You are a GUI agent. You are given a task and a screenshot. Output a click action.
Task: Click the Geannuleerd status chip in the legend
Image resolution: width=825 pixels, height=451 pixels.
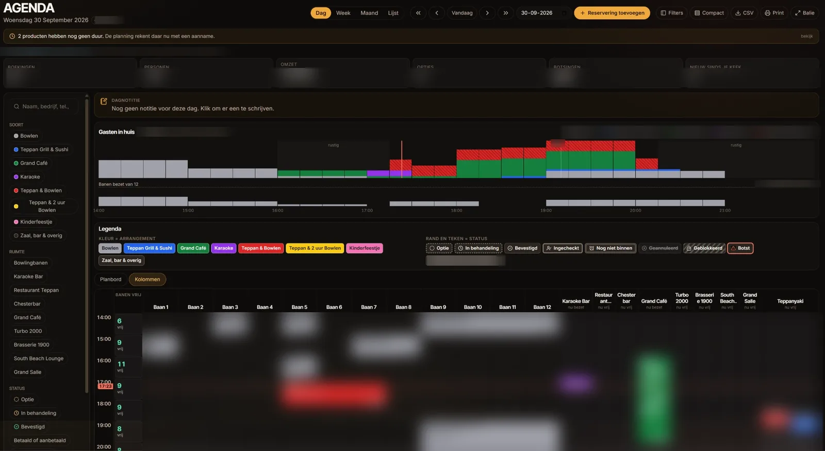coord(659,248)
